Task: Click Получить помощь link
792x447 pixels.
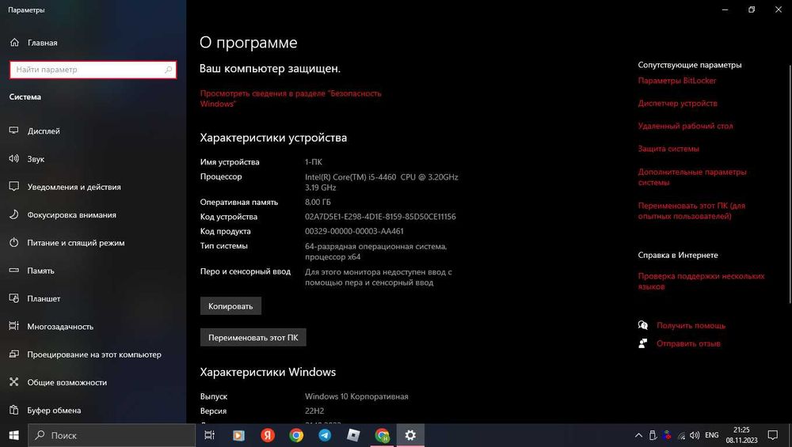Action: tap(691, 325)
